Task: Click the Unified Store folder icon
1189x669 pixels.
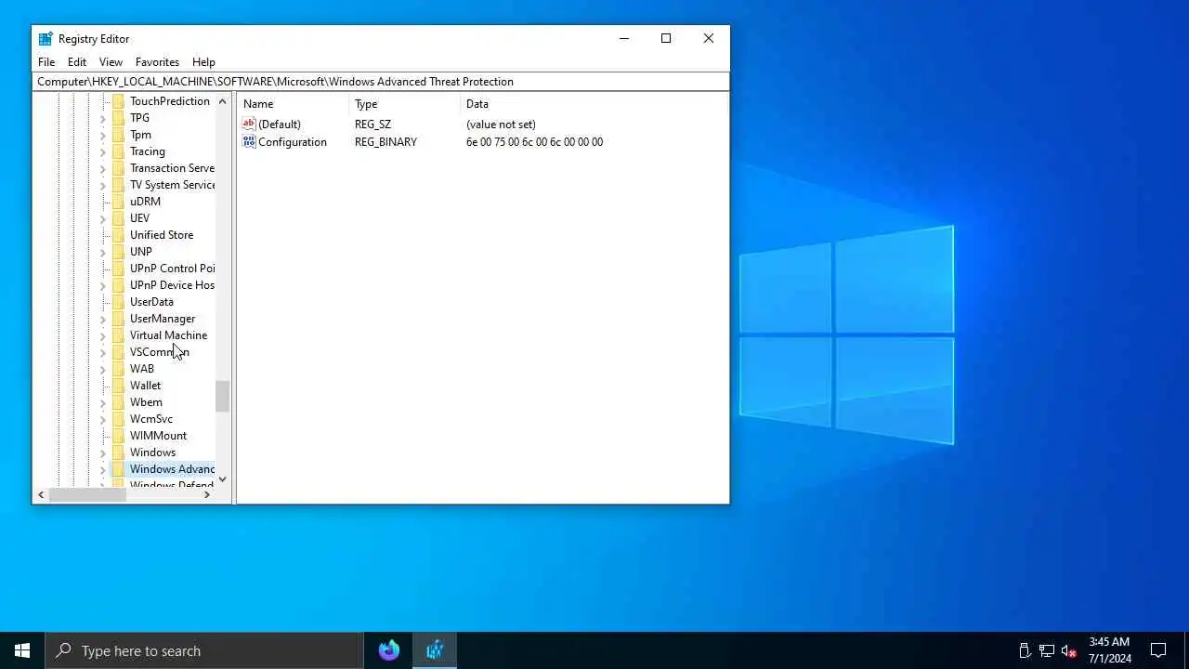Action: pyautogui.click(x=118, y=235)
